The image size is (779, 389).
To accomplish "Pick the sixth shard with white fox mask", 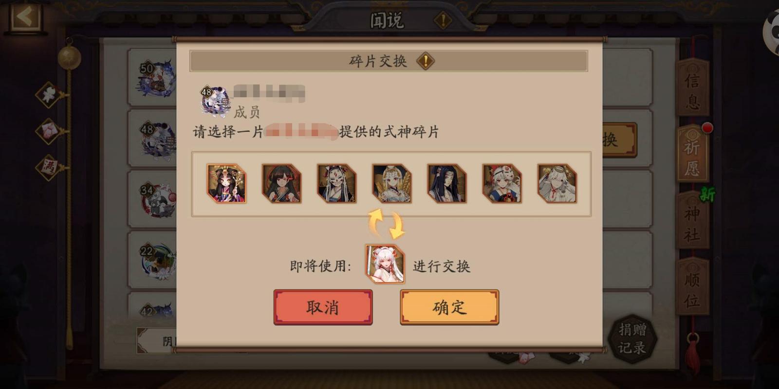I will (502, 183).
